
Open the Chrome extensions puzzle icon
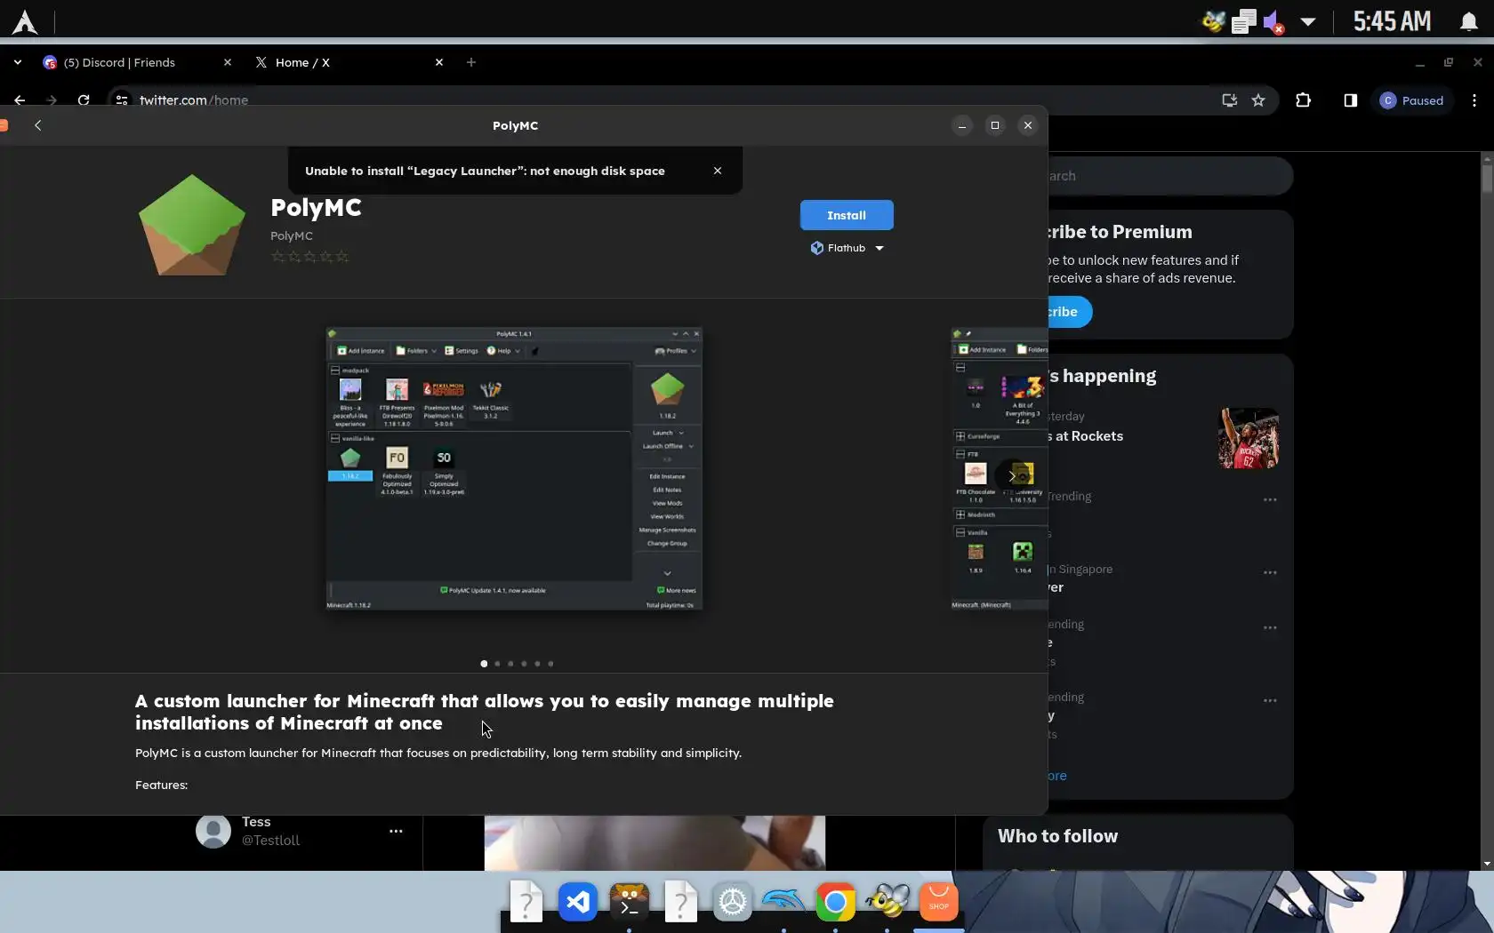pos(1304,100)
